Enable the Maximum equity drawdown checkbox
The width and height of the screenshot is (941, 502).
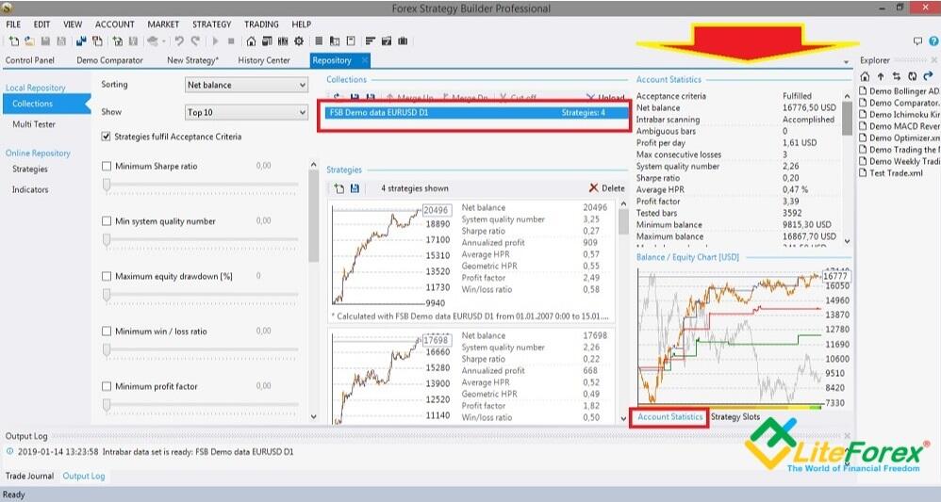click(107, 277)
